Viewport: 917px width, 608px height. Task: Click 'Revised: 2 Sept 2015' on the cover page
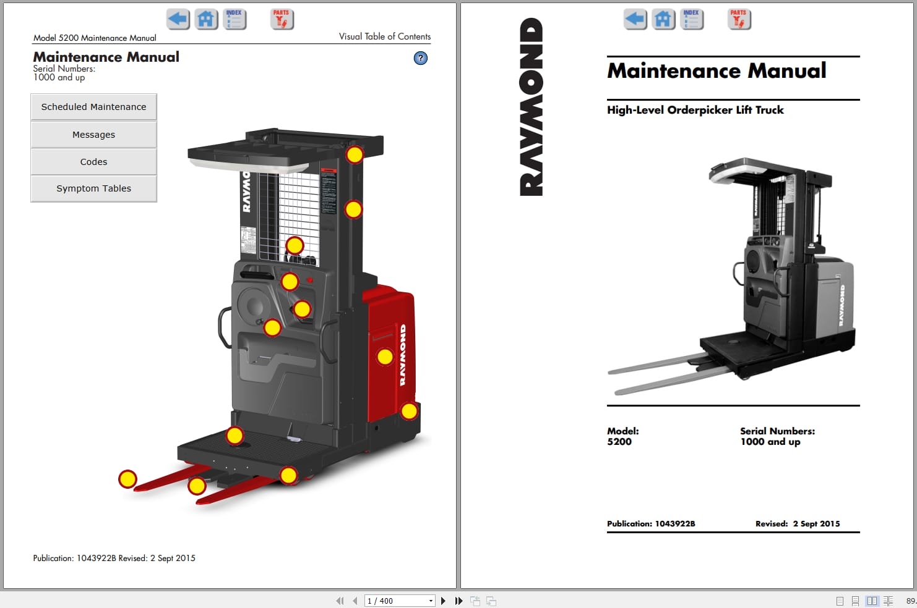[x=798, y=523]
